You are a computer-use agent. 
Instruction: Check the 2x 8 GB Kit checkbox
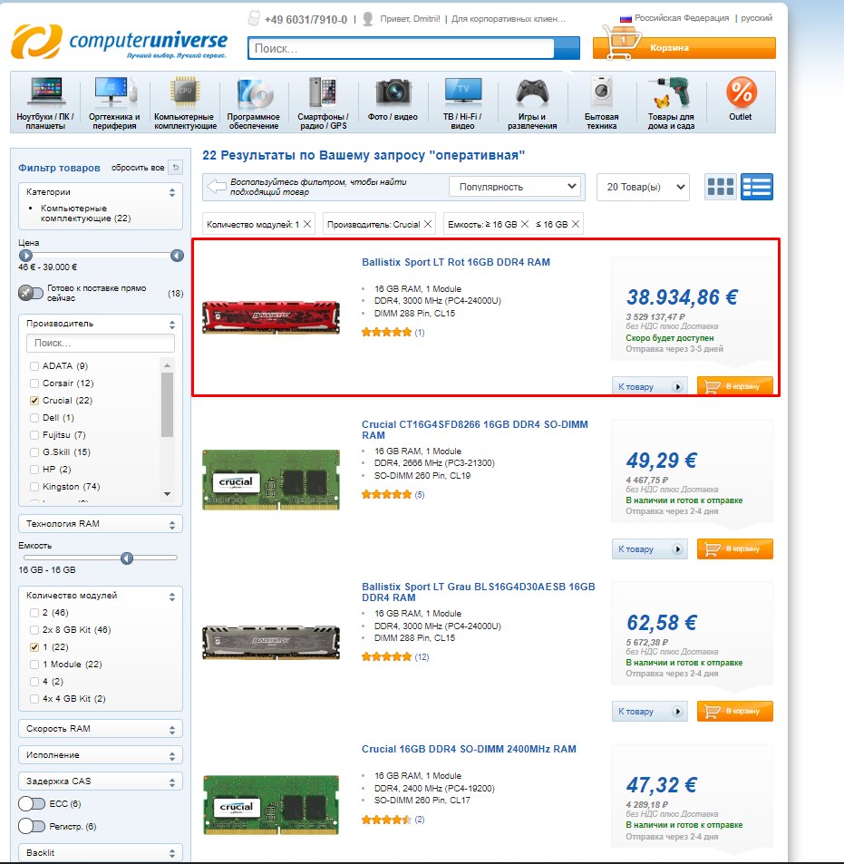click(34, 630)
